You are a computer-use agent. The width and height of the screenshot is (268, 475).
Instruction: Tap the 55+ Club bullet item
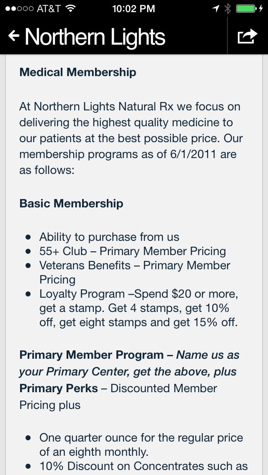click(x=132, y=251)
